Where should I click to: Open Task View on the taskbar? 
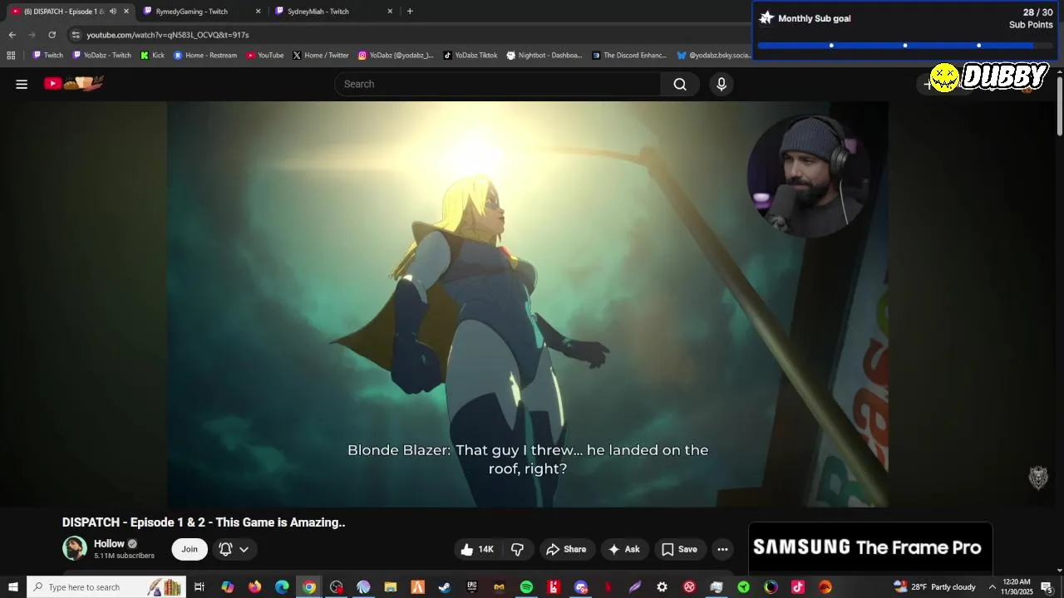(199, 587)
